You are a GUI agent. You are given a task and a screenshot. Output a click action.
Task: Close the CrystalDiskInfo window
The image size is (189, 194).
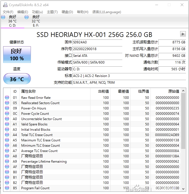182,5
